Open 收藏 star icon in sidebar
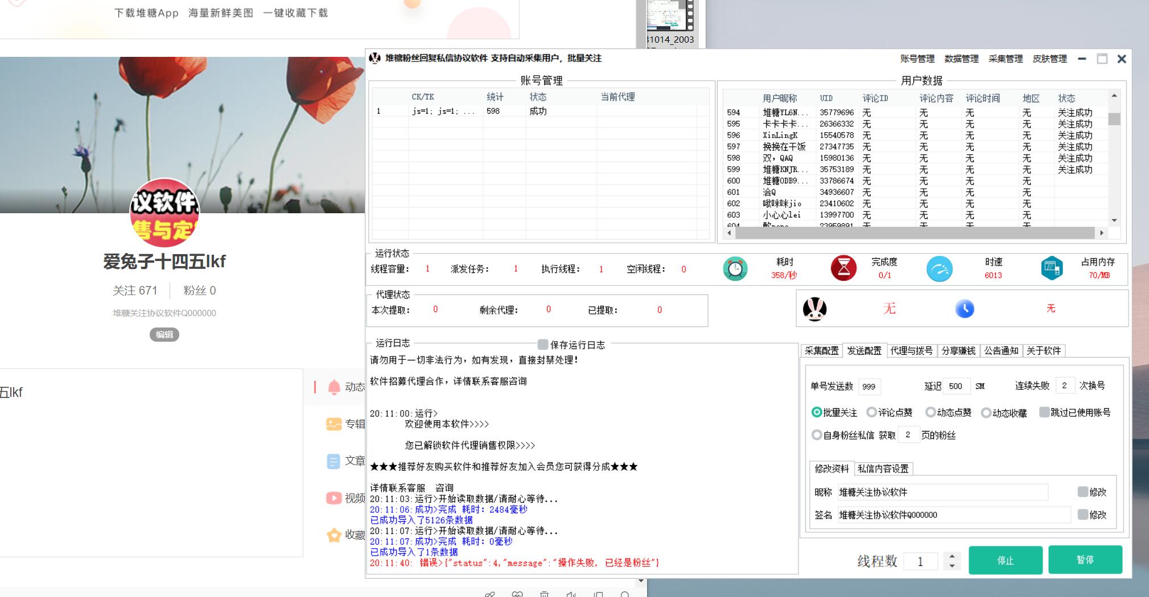The height and width of the screenshot is (597, 1149). [334, 535]
